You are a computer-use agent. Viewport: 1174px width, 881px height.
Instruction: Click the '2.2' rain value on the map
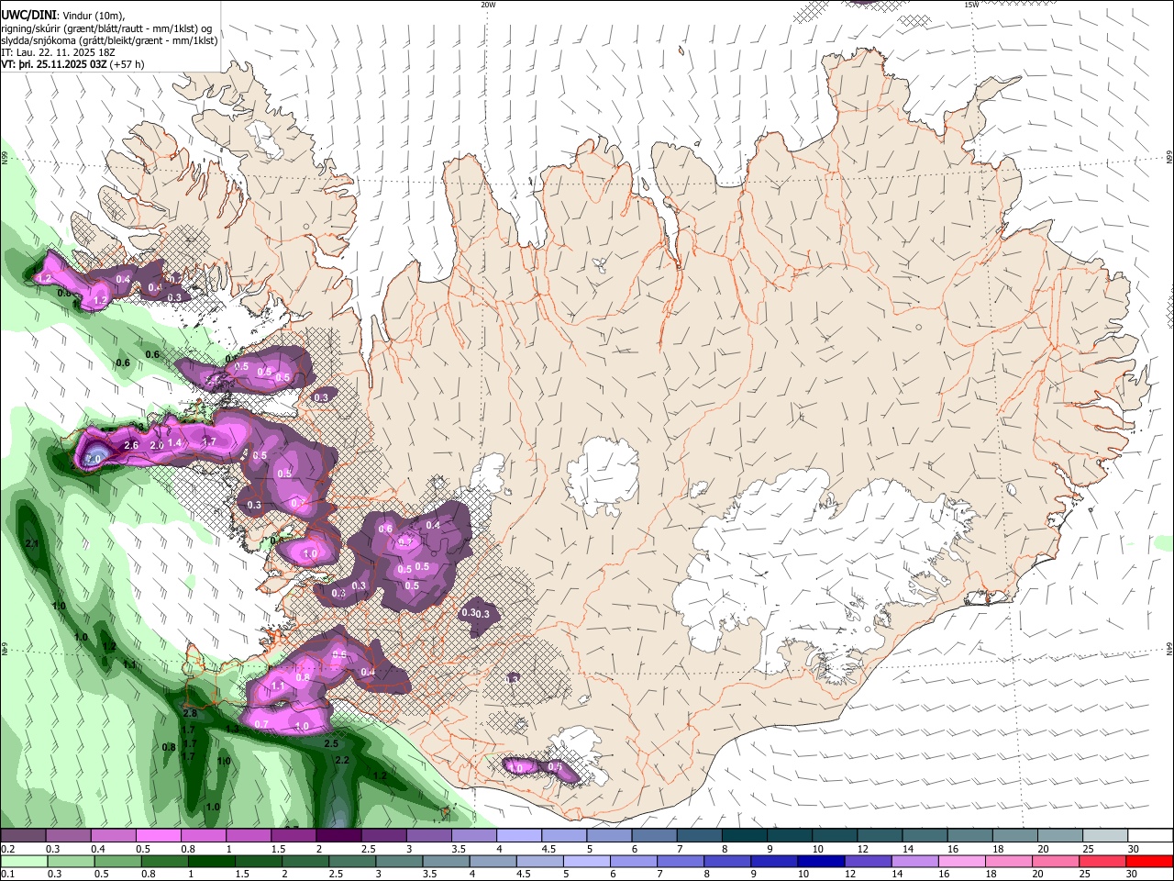[x=342, y=761]
